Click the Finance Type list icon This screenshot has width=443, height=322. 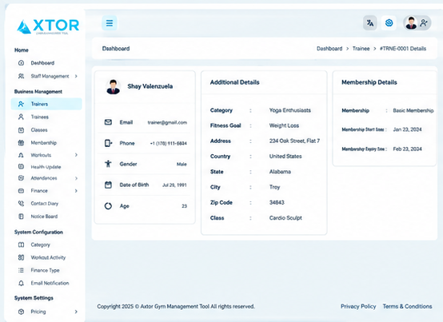click(21, 270)
